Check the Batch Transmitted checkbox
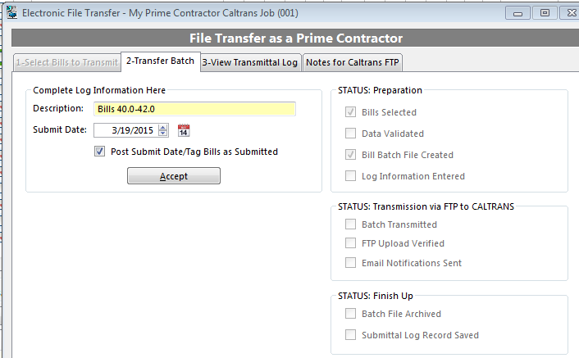Viewport: 579px width, 358px height. click(x=350, y=224)
